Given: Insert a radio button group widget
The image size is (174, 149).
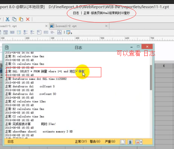Looking at the screenshot, I should [26, 32].
